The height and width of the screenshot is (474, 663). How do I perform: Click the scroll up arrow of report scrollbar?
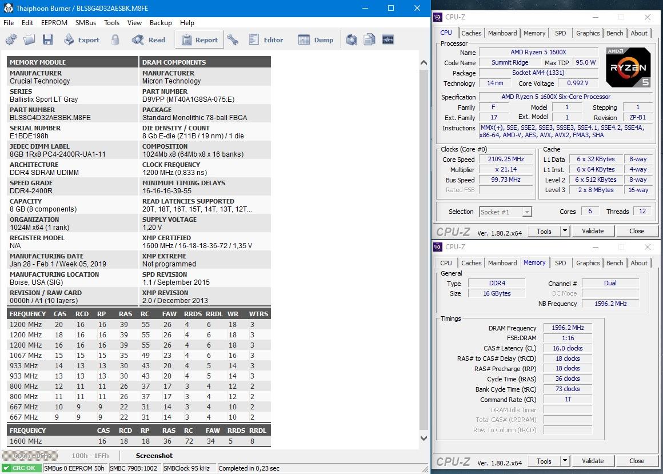pos(424,62)
